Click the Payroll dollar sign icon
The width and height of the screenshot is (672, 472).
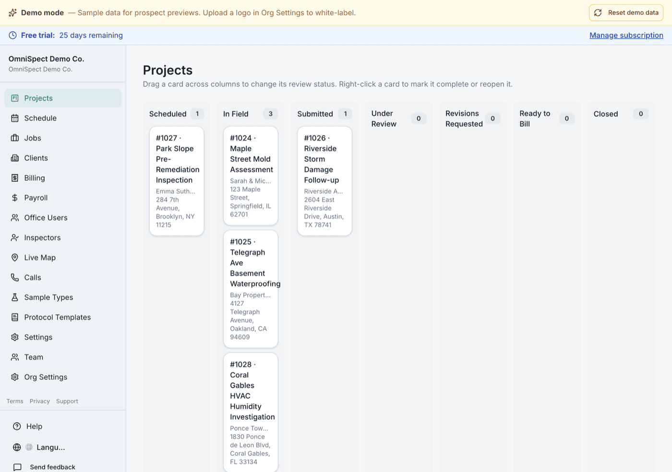[15, 198]
